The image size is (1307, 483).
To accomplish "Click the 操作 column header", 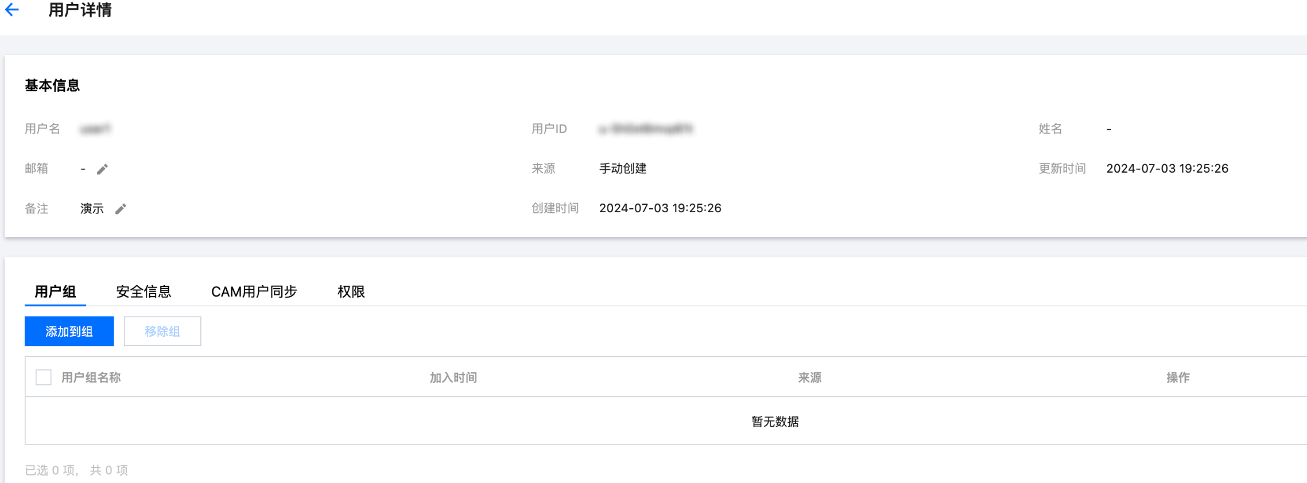I will click(1177, 377).
